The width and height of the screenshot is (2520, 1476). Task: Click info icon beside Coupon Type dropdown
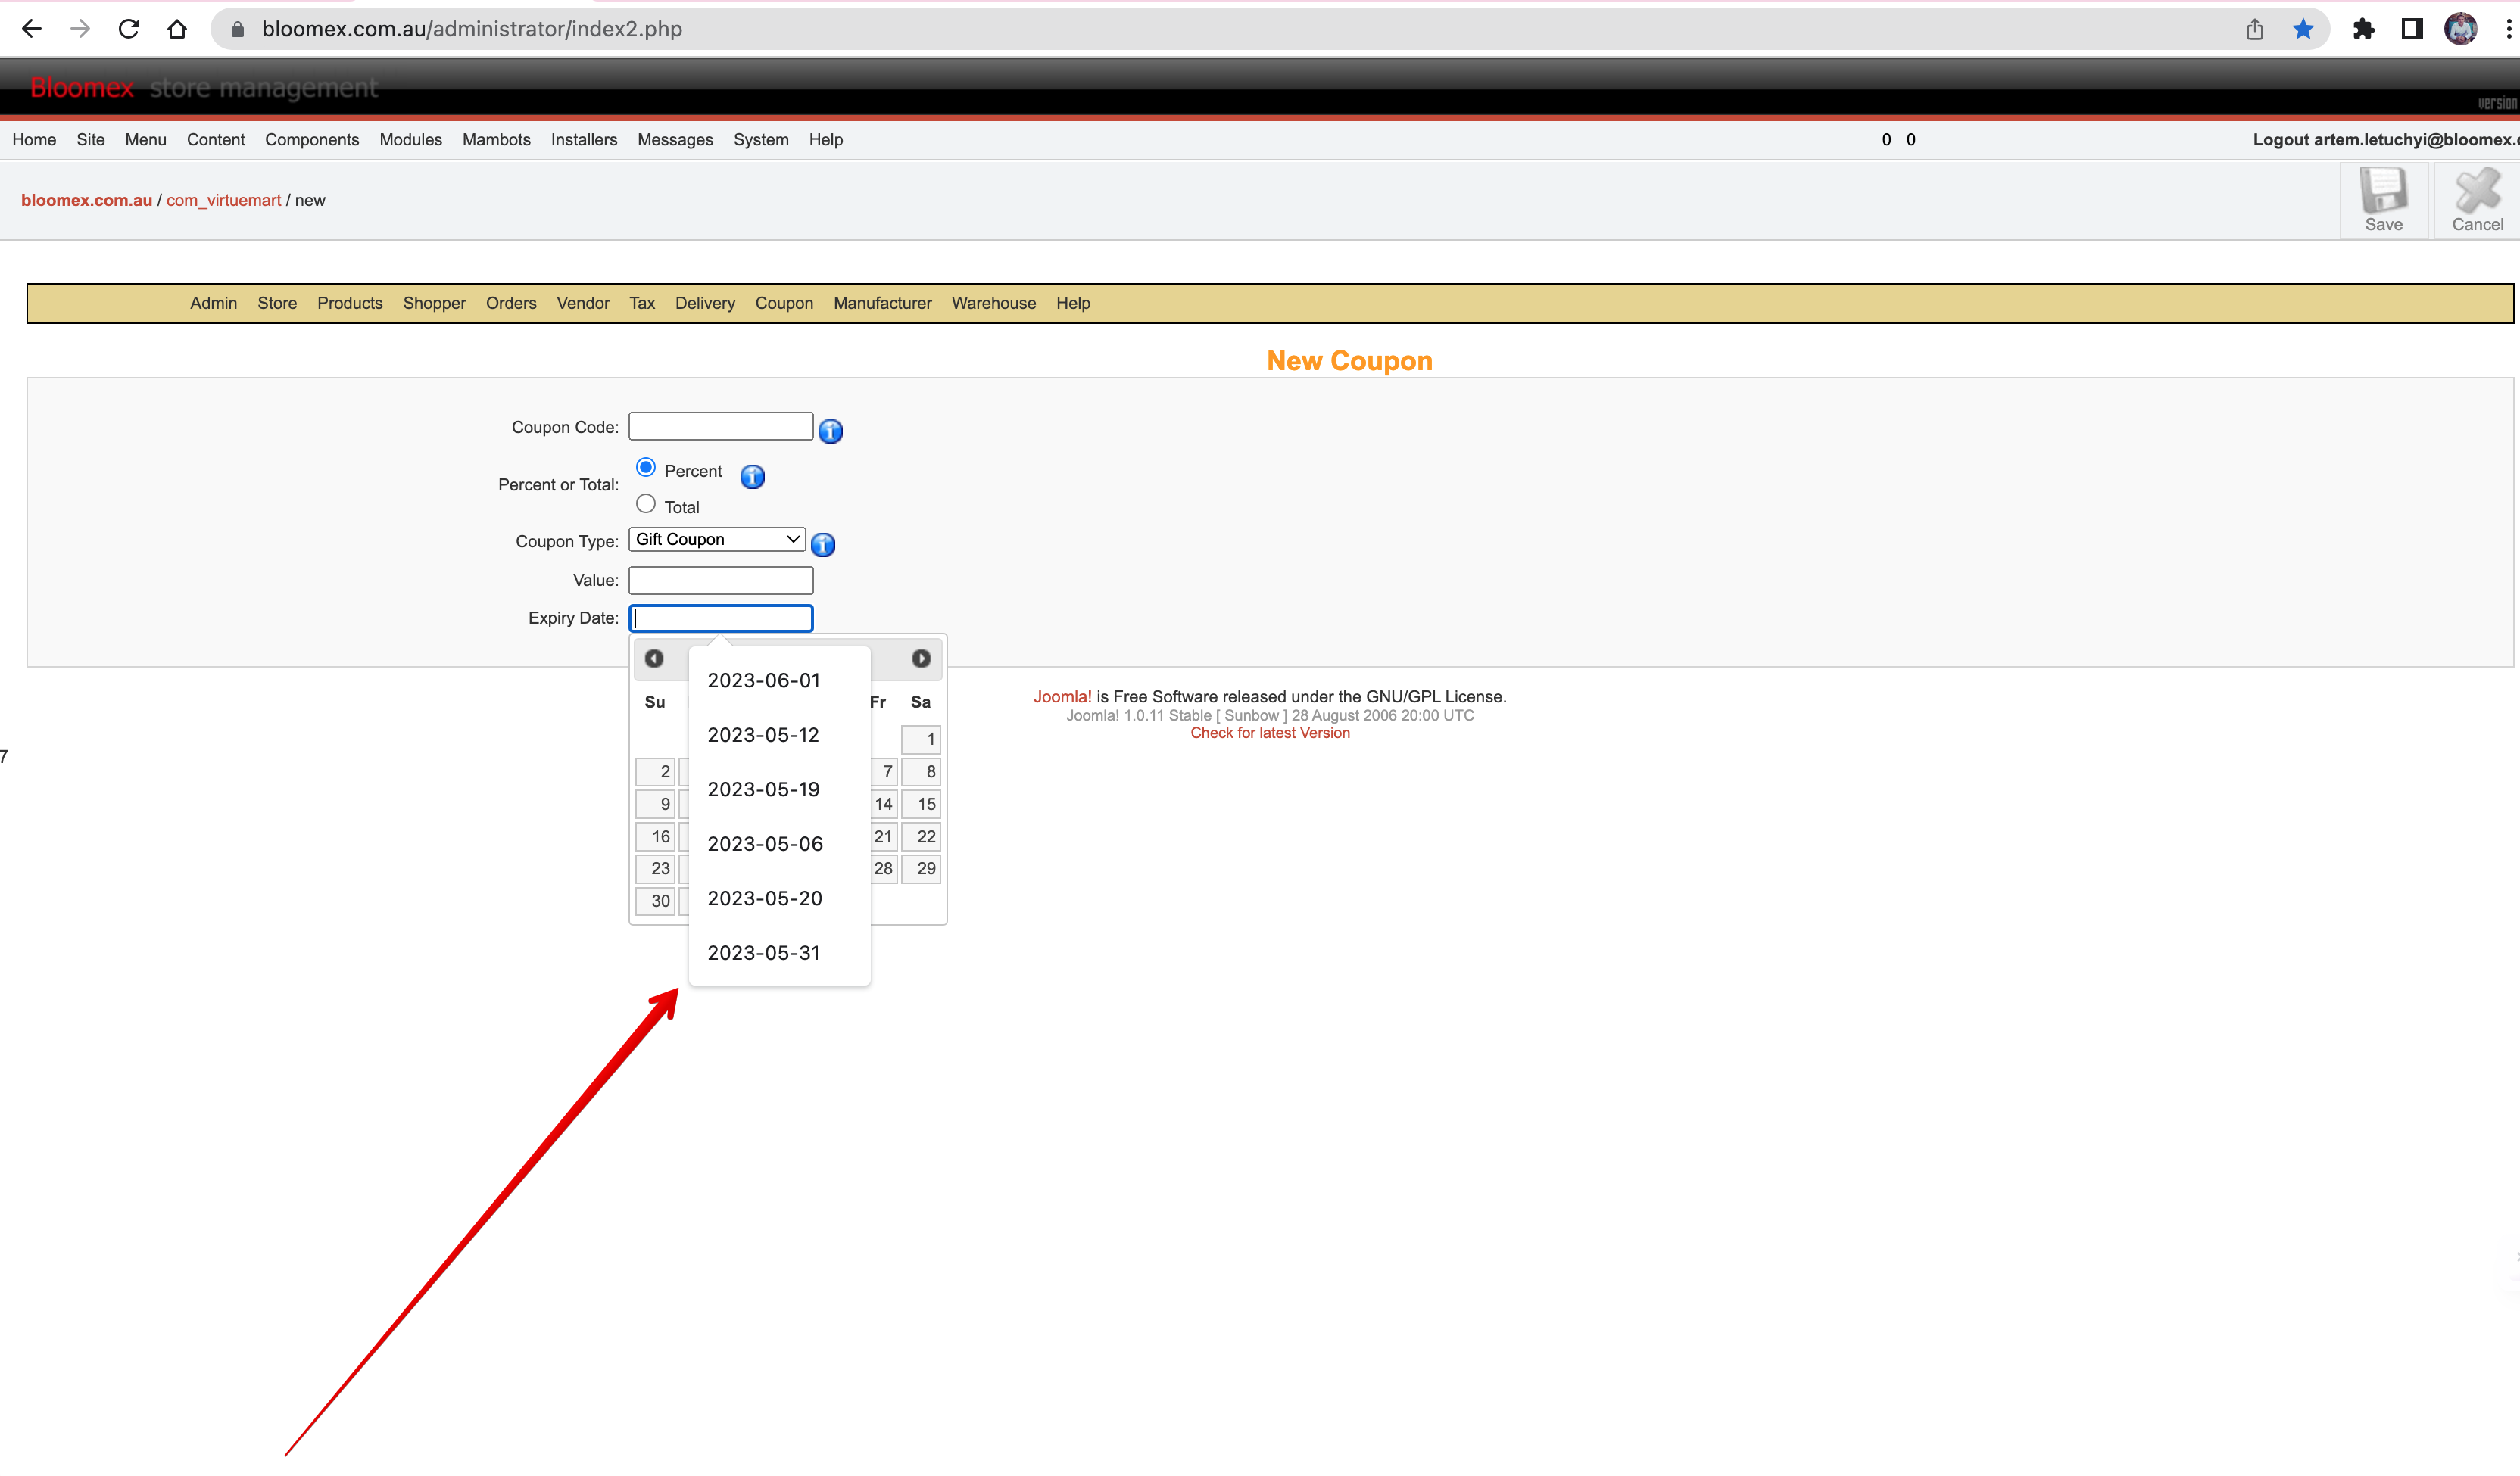(823, 545)
